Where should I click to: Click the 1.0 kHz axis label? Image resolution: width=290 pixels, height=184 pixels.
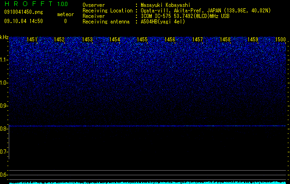tap(4, 83)
